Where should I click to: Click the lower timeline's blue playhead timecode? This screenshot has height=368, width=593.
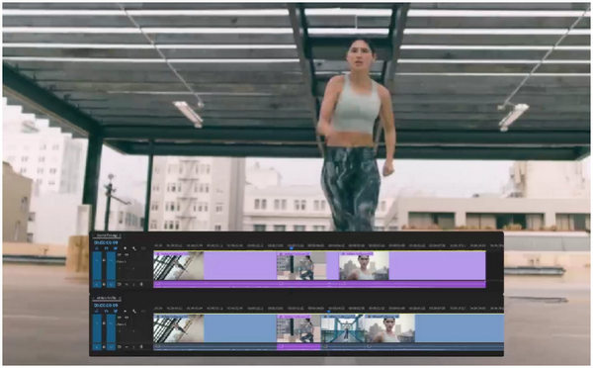click(106, 305)
